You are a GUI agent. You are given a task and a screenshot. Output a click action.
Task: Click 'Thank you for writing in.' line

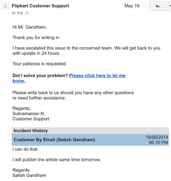[x=36, y=38]
